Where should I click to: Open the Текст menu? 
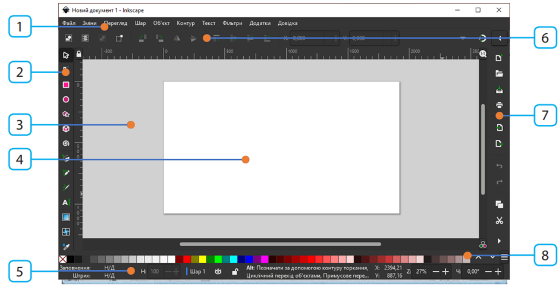[209, 23]
